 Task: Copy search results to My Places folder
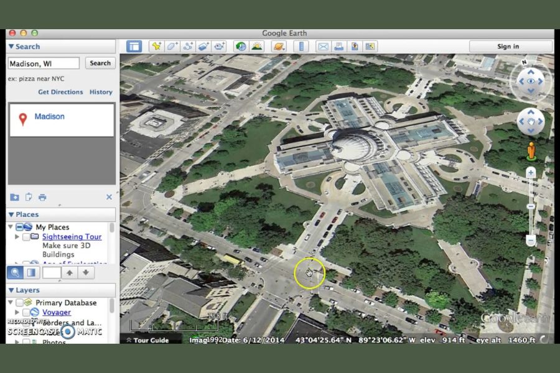15,197
